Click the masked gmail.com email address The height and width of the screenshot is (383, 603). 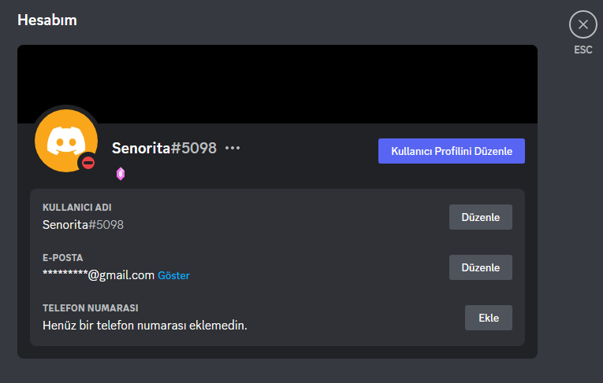98,275
